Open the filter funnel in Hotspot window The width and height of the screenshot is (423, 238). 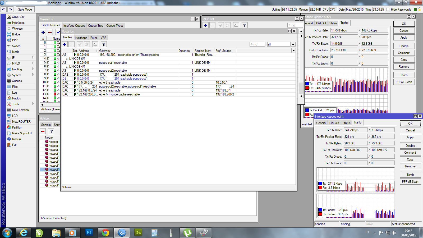point(51,131)
